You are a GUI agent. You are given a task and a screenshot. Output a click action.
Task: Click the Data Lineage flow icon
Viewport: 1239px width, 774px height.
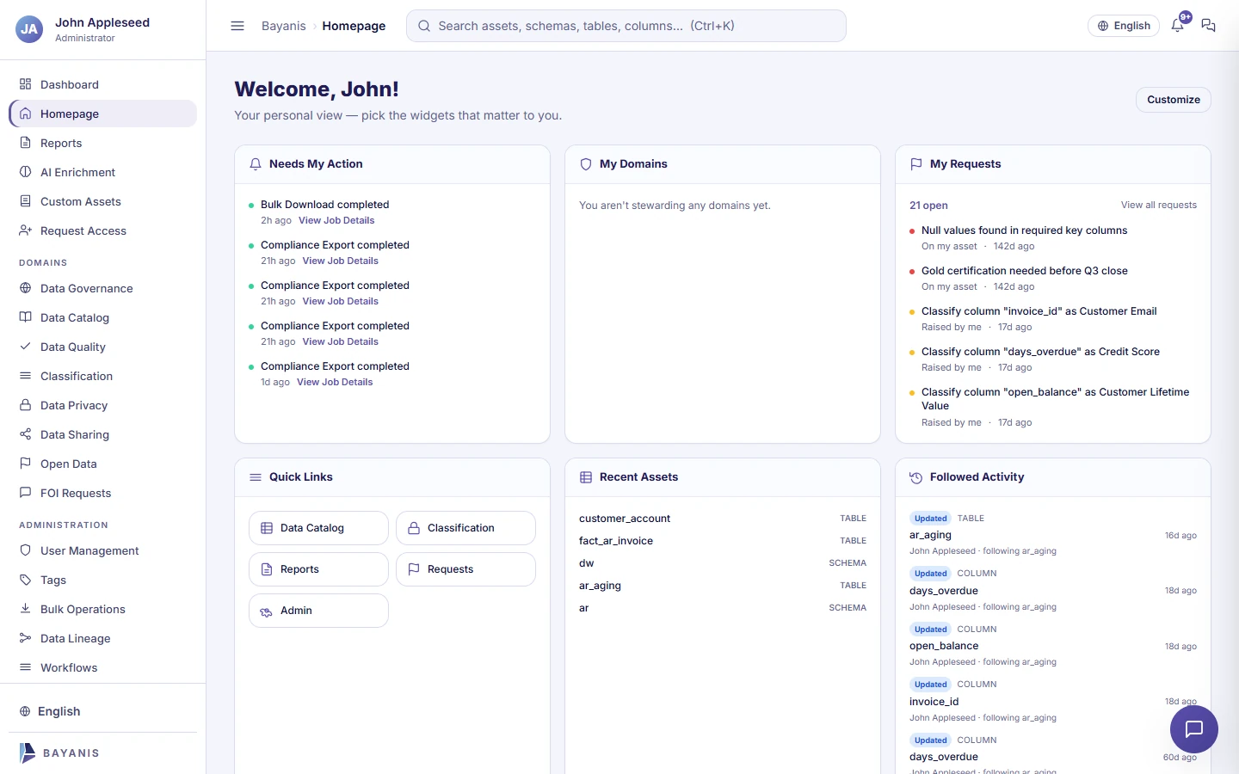click(25, 638)
